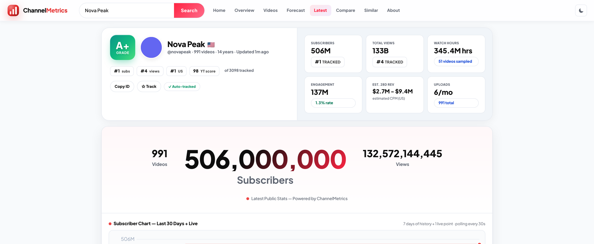Click the #4 views rank chip
Viewport: 594px width, 244px height.
150,71
